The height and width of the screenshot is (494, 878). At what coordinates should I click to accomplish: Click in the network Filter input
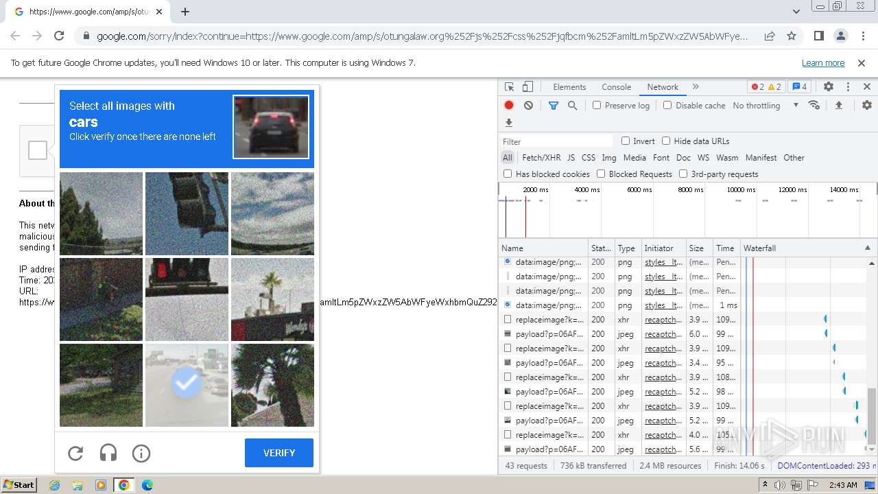coord(556,141)
